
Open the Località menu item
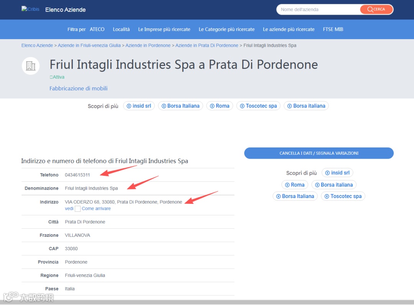(x=121, y=29)
